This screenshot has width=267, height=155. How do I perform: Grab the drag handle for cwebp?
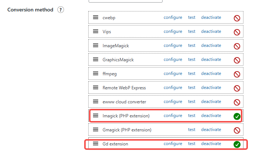(96, 17)
